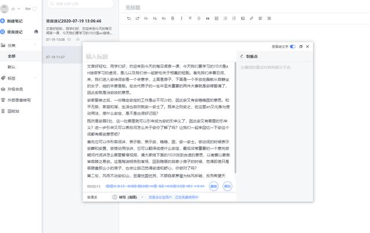Click the 普通话 language label
Image resolution: width=370 pixels, height=233 pixels.
coord(92,197)
